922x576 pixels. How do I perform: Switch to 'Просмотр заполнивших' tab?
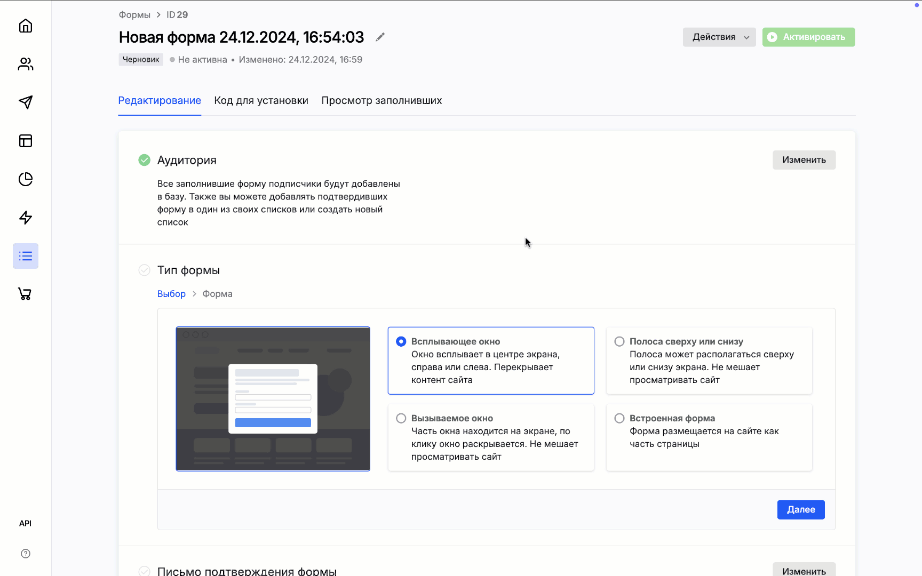click(x=381, y=100)
